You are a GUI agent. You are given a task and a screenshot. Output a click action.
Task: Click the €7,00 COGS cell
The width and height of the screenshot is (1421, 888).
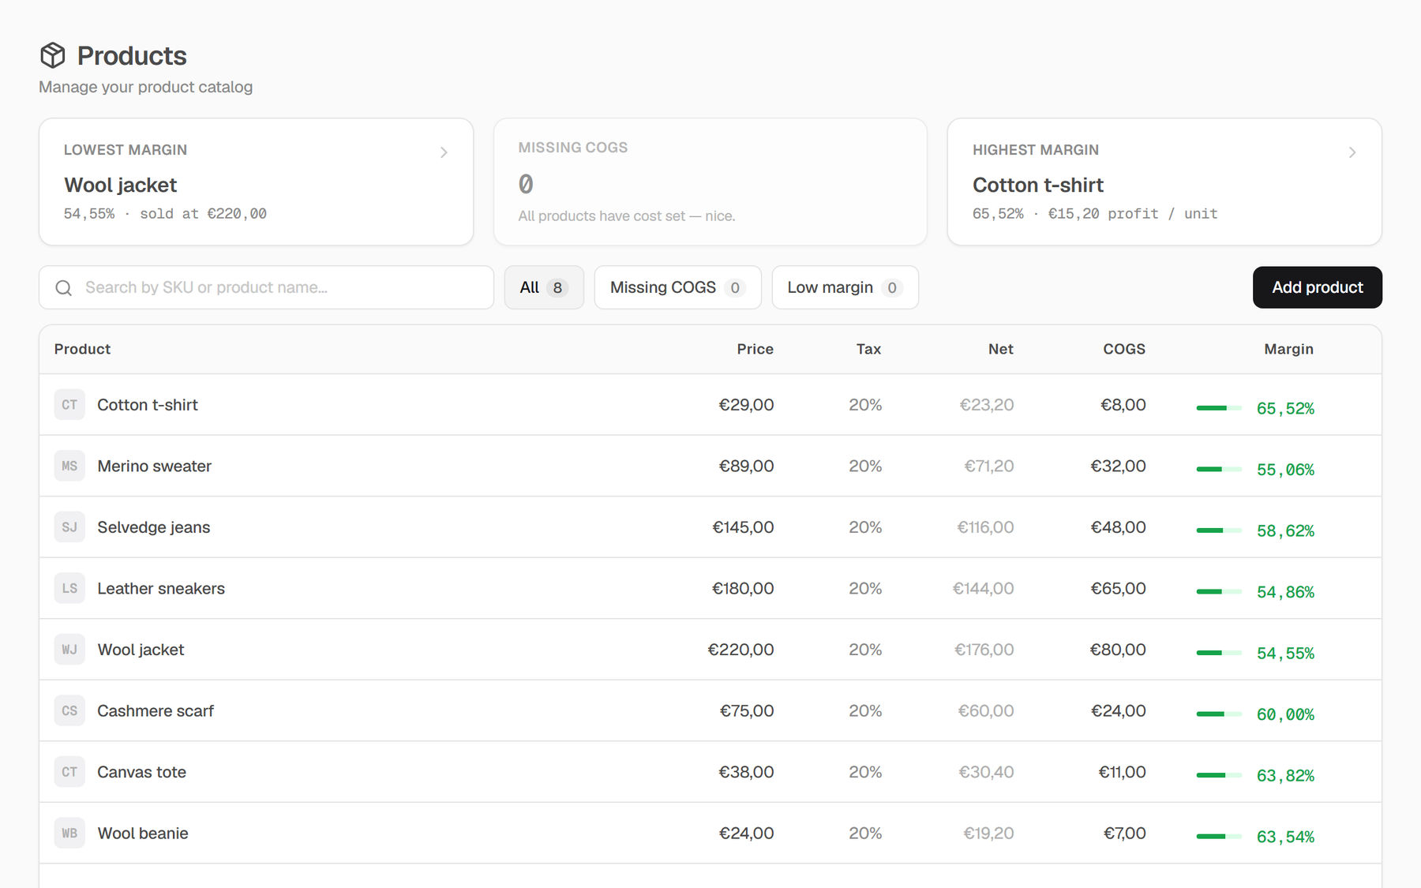tap(1124, 833)
